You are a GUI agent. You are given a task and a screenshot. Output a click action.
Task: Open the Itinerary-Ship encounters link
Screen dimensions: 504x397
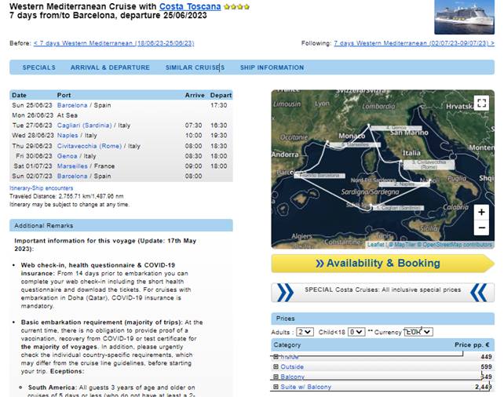41,188
